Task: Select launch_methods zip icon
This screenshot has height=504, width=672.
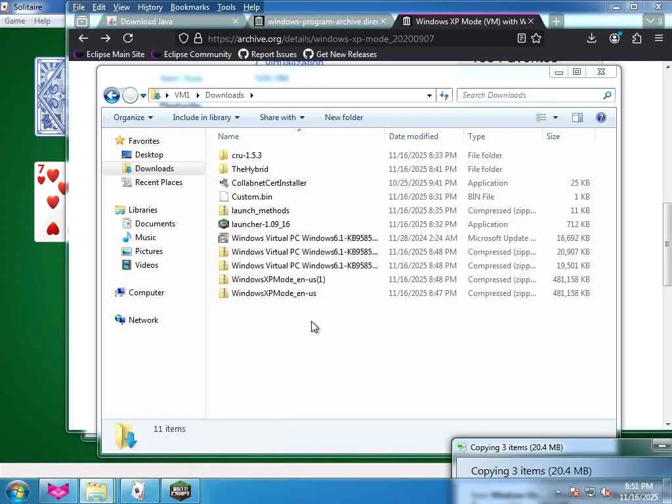Action: [x=223, y=211]
